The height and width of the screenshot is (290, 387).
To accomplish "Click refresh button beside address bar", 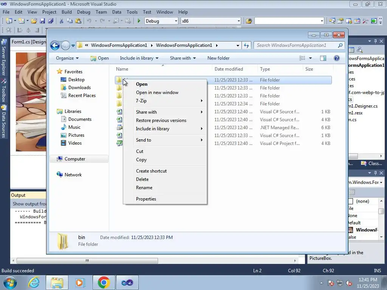I will pyautogui.click(x=246, y=45).
